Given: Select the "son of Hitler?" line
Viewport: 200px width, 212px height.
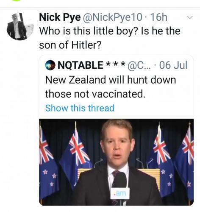Looking at the screenshot, I should (70, 45).
